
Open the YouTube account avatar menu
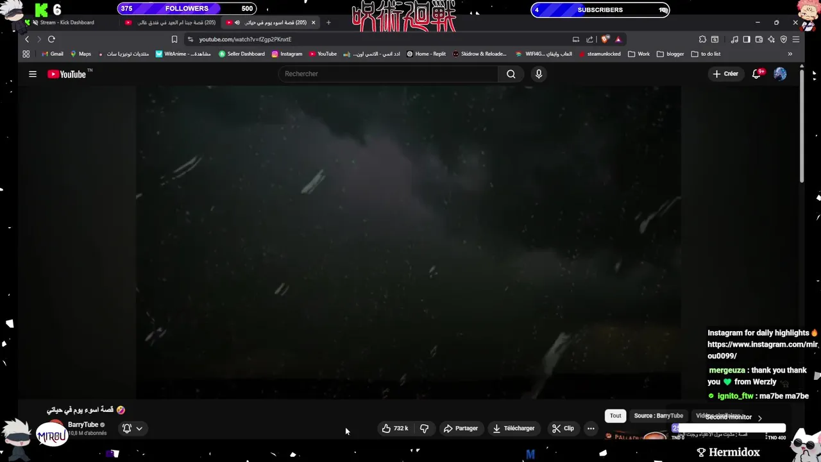(780, 74)
